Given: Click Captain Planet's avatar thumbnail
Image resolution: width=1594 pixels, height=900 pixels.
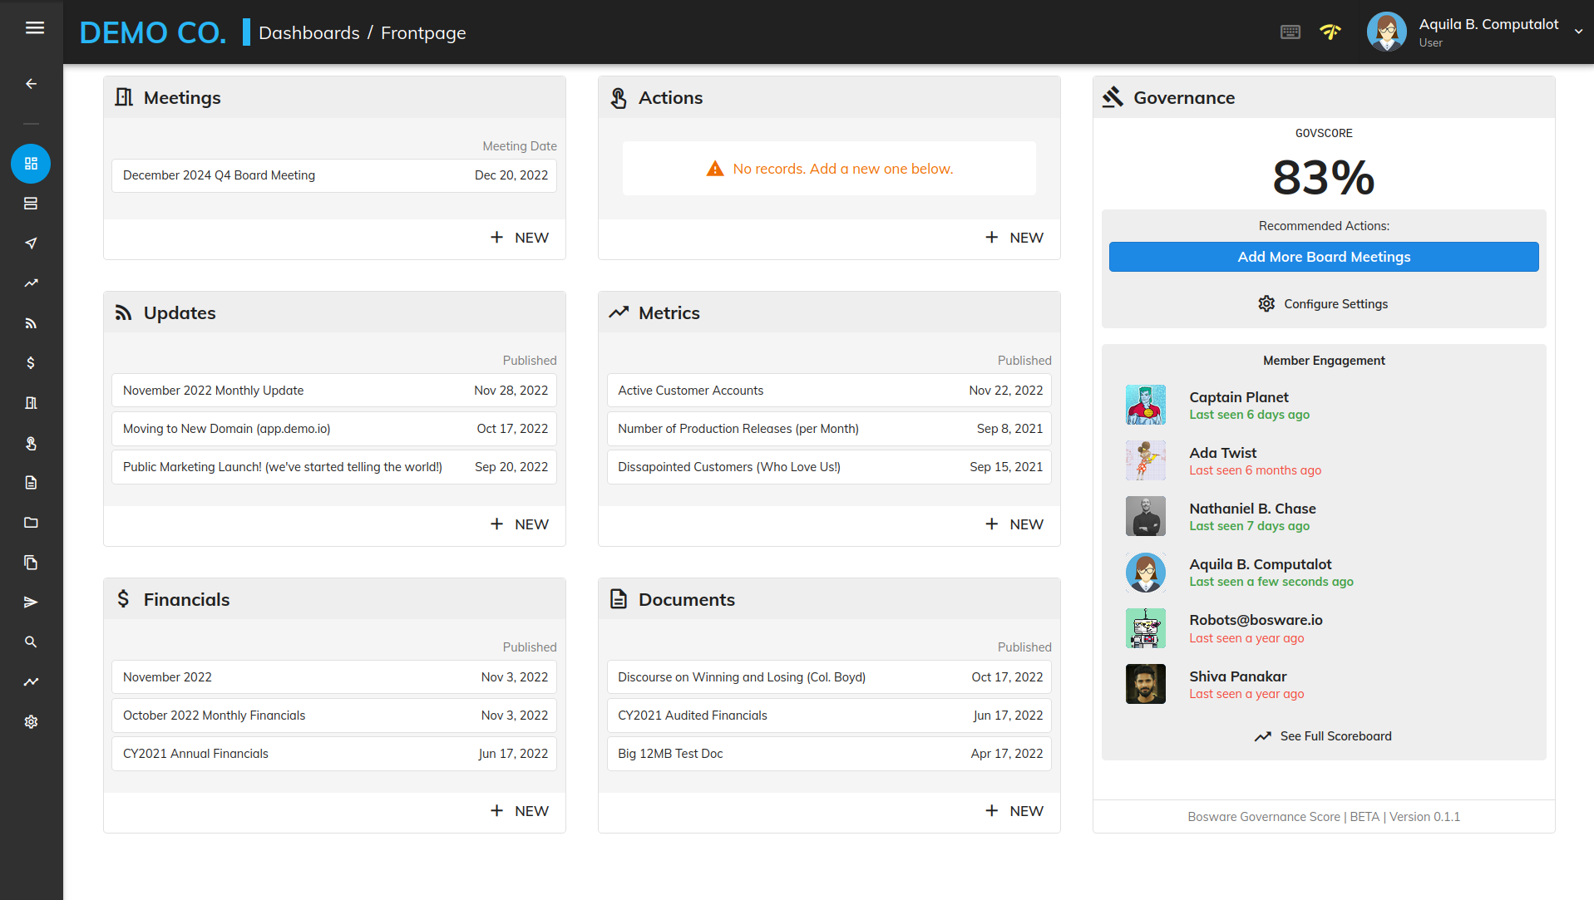Looking at the screenshot, I should pyautogui.click(x=1145, y=405).
